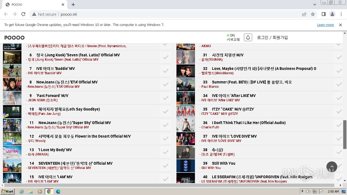Click the 윤하(YOUNHA) artist name
This screenshot has width=347, height=195.
tap(212, 60)
